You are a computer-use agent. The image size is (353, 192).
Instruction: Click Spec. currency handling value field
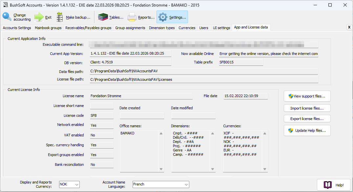click(102, 145)
